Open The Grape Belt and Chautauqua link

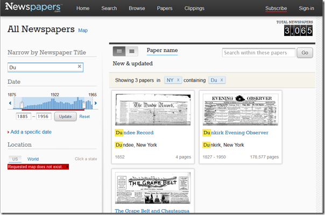152,211
